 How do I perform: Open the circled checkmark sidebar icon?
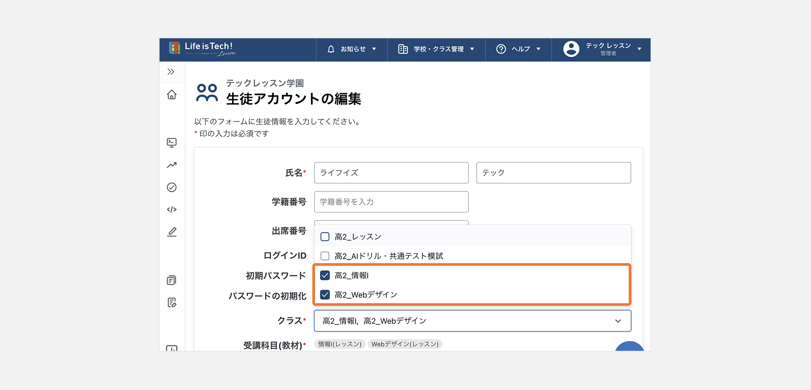[172, 187]
